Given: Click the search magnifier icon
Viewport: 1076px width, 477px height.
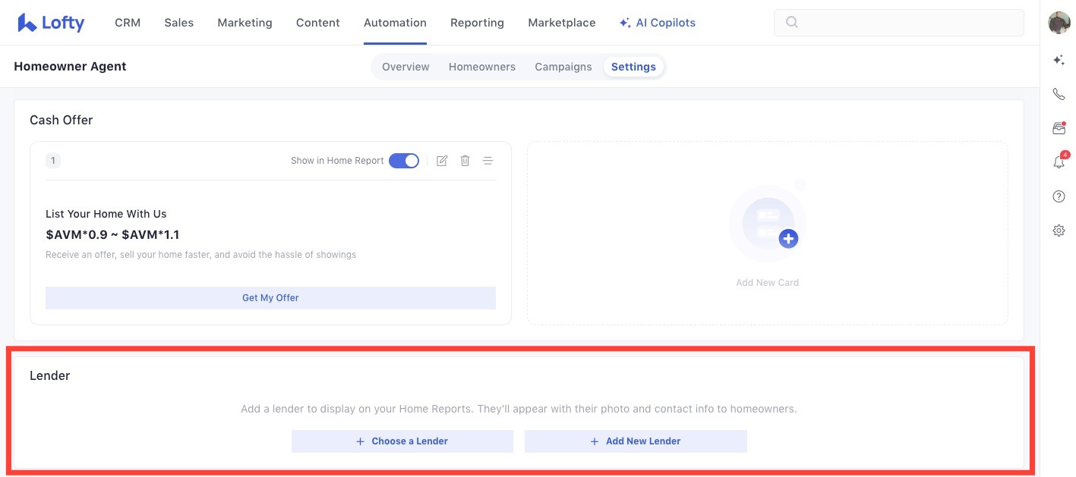Looking at the screenshot, I should tap(792, 23).
